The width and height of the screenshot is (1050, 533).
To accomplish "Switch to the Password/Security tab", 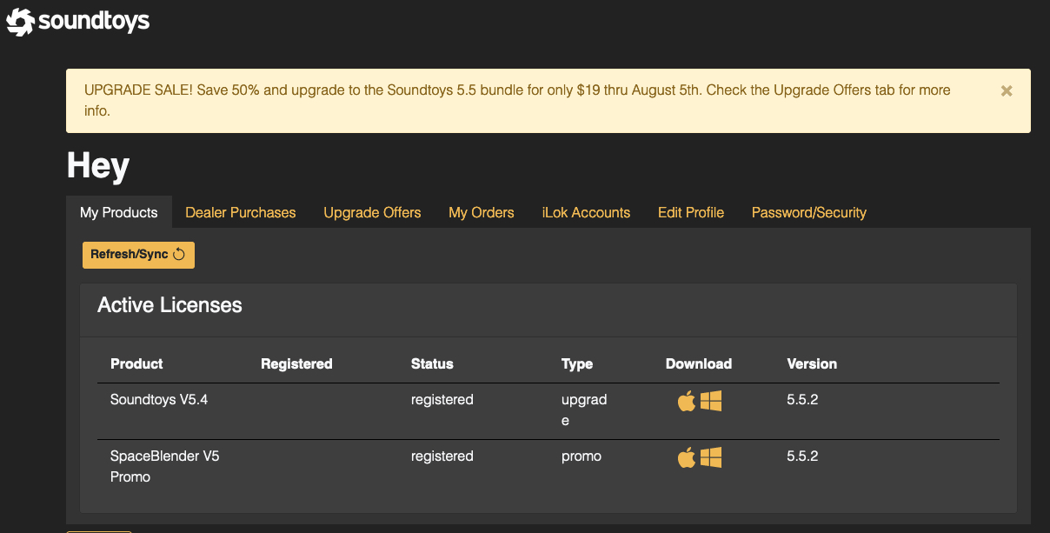I will point(809,212).
